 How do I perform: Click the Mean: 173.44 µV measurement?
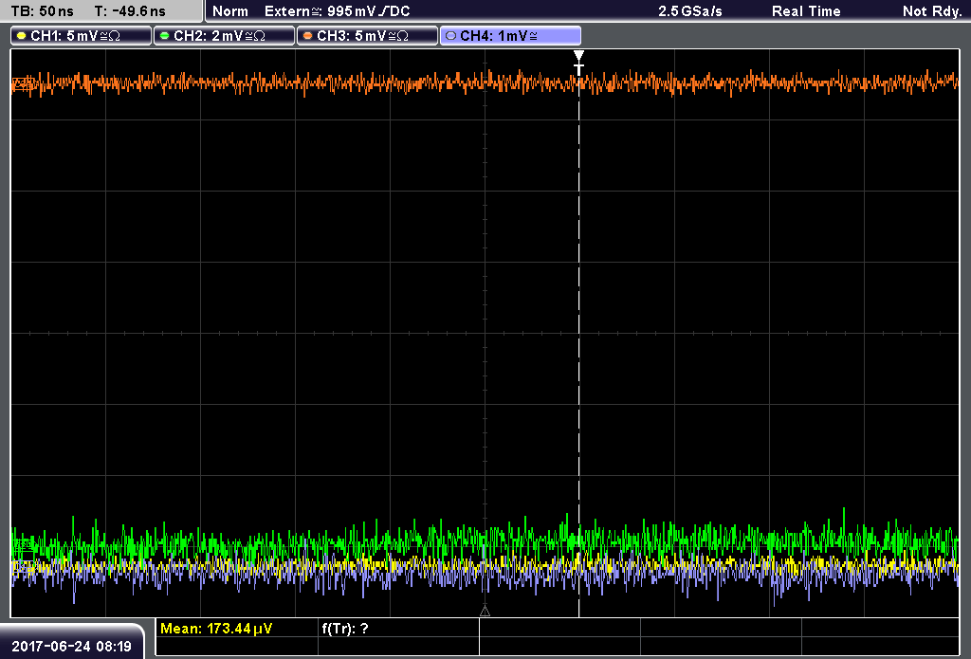[216, 628]
